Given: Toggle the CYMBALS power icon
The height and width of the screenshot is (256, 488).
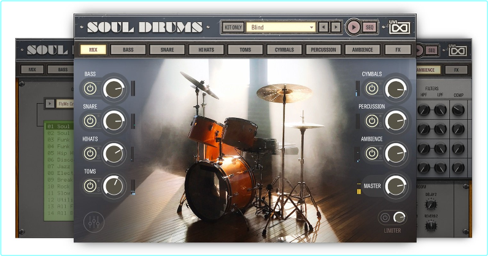Looking at the screenshot, I should pos(371,88).
